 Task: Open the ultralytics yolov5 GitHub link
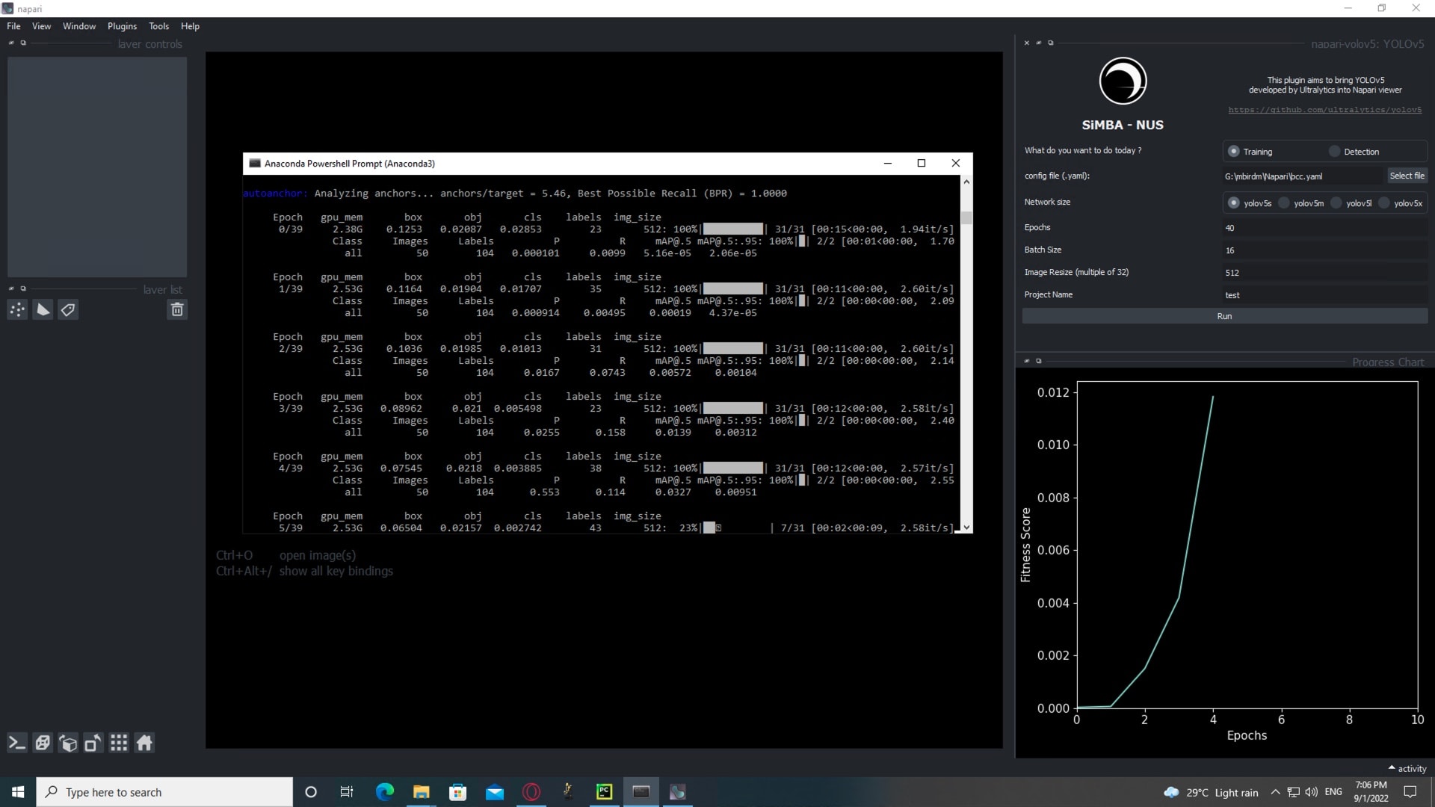1324,110
